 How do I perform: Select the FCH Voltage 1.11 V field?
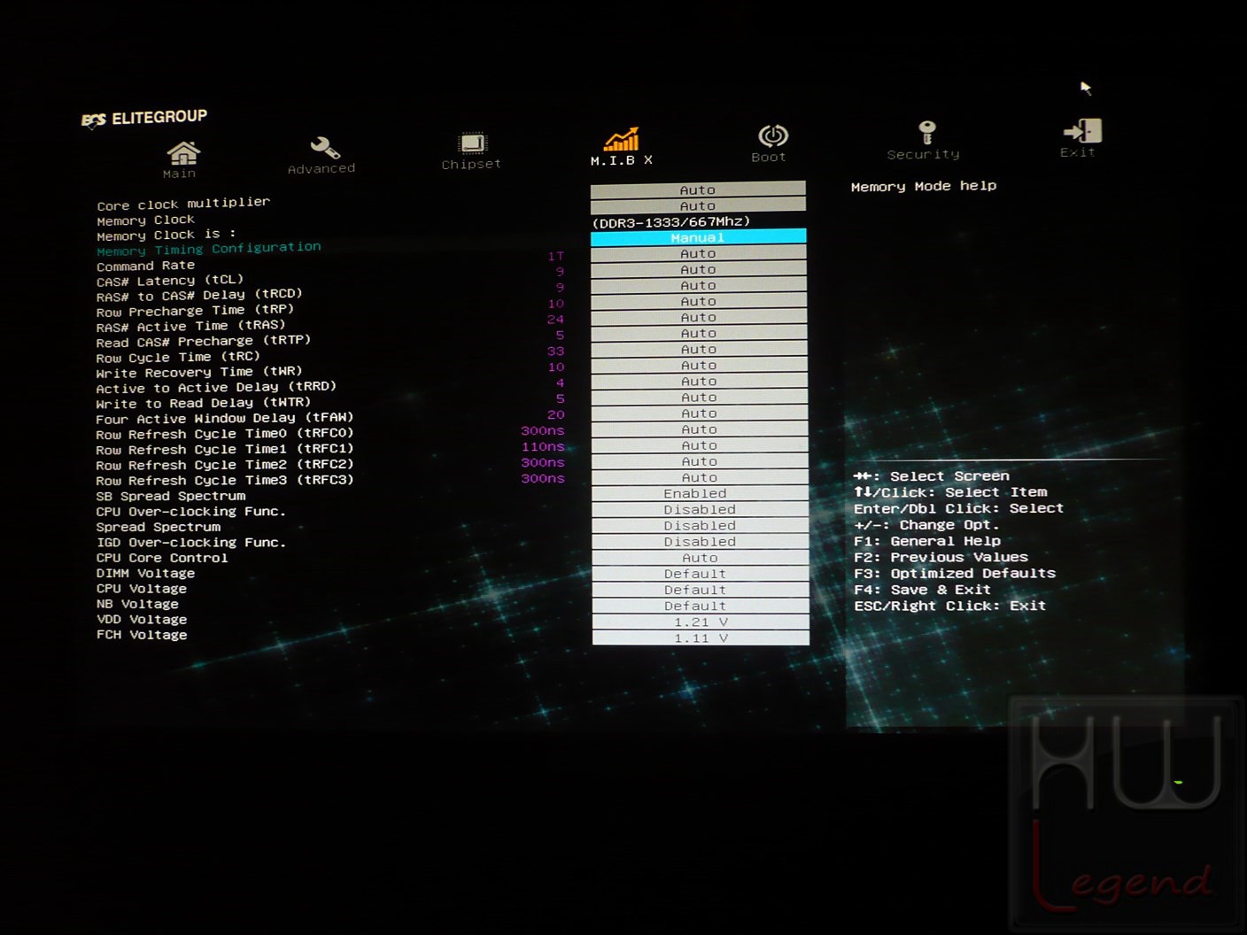click(701, 637)
